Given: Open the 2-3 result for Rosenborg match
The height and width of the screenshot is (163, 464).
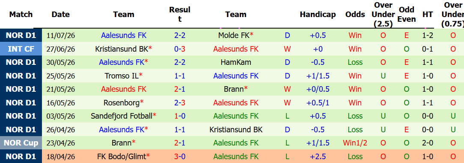Looking at the screenshot, I should [180, 102].
